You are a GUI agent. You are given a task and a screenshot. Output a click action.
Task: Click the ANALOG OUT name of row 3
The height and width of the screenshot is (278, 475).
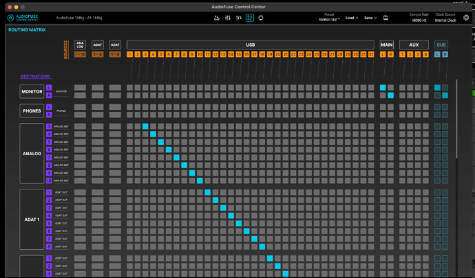pyautogui.click(x=61, y=126)
